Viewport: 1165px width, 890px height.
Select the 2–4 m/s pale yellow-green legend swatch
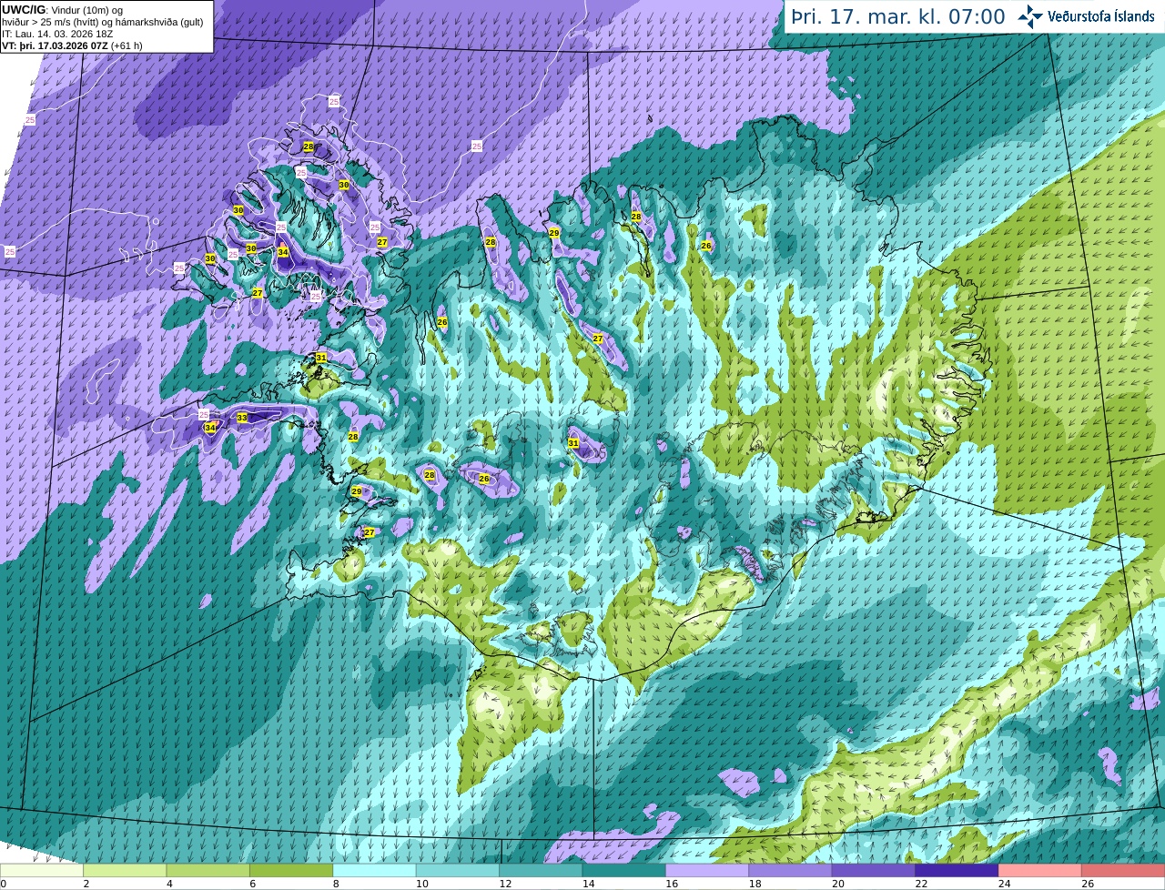125,870
